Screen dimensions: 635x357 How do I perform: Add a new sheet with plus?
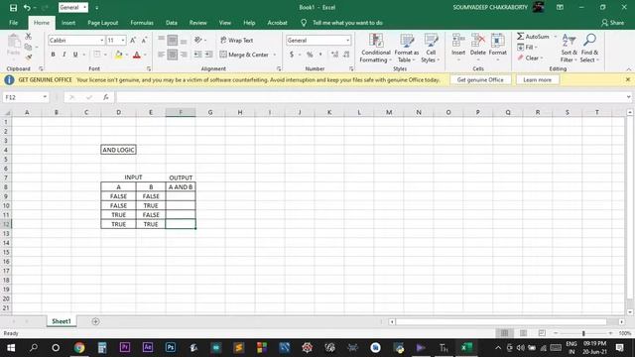[95, 321]
